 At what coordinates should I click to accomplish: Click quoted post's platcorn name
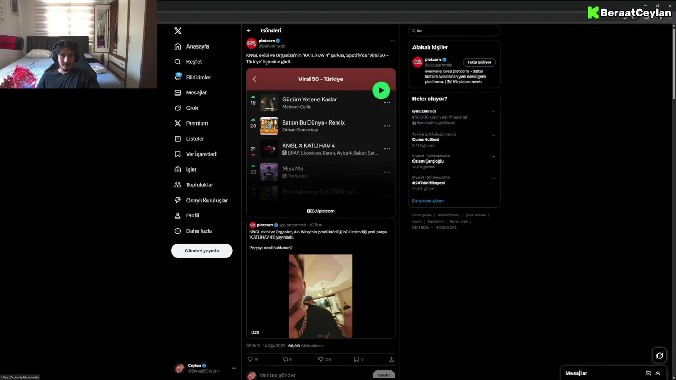[265, 225]
